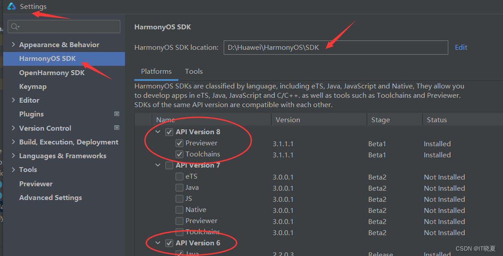Expand Languages & Frameworks section
The height and width of the screenshot is (256, 503).
coord(13,156)
